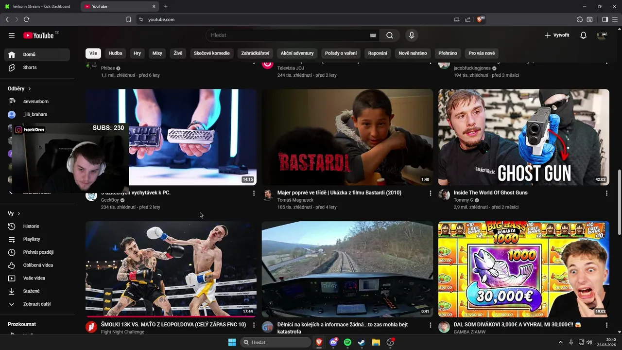Open the Big Bass Bonanza video thumbnail
The width and height of the screenshot is (622, 350).
click(523, 269)
